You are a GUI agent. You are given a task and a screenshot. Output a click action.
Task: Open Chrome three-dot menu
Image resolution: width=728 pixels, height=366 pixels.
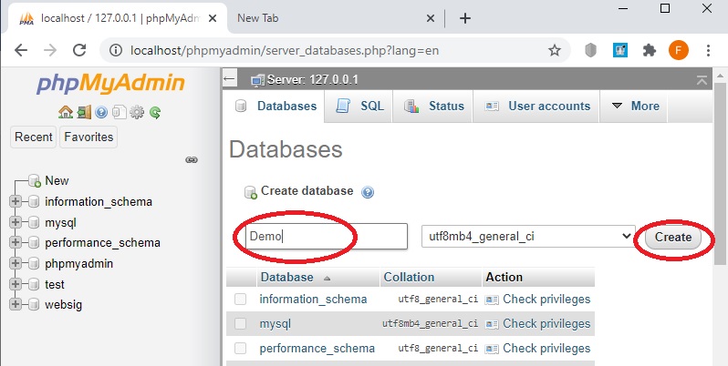click(x=708, y=50)
